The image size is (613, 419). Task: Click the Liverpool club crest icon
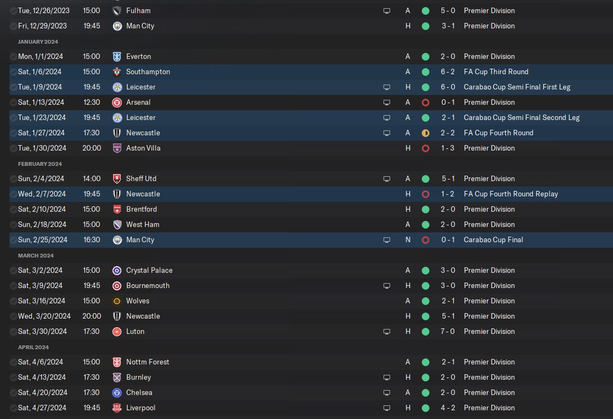pos(116,408)
